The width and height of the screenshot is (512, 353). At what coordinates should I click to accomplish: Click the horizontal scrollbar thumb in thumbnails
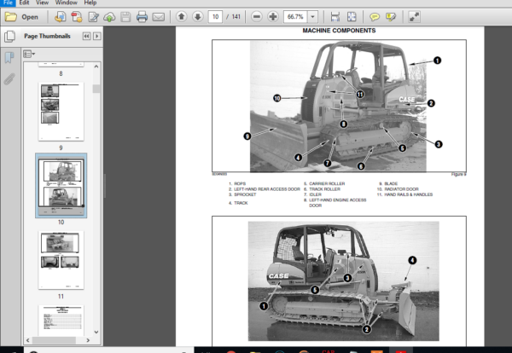pyautogui.click(x=54, y=340)
